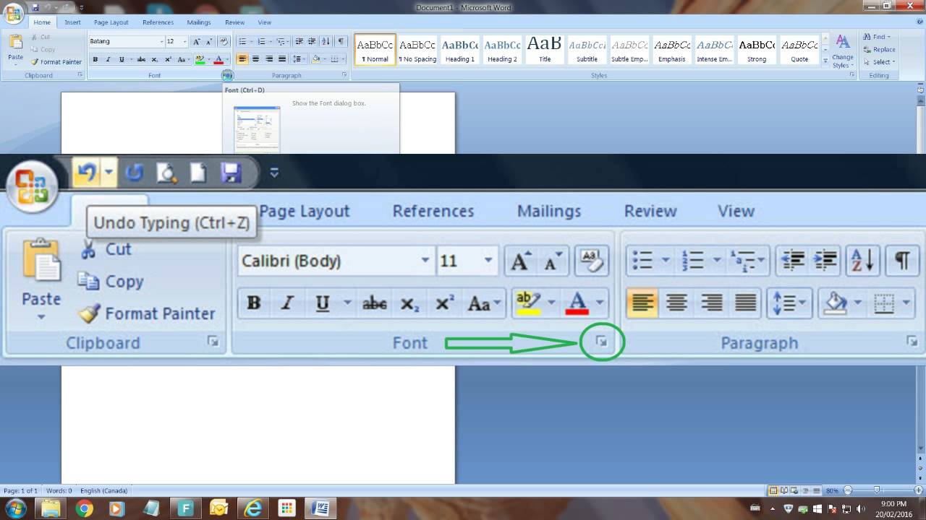The image size is (926, 520).
Task: Click the Borders icon in enlarged Paragraph group
Action: pos(884,303)
